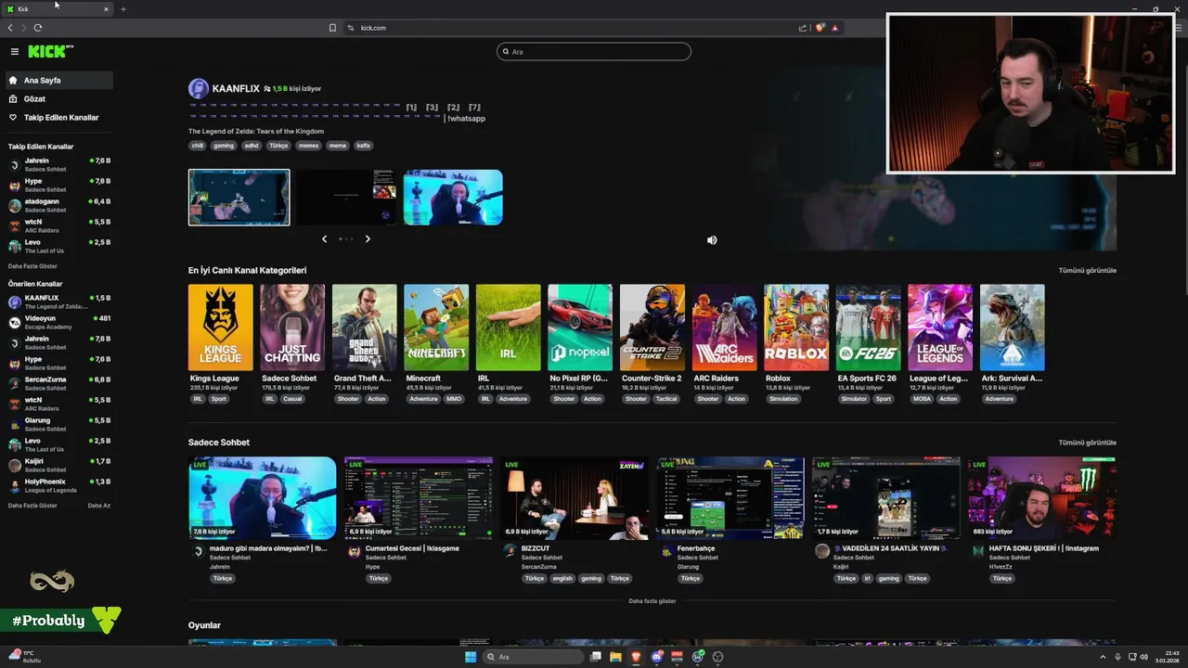Open Brave Shields icon in address bar
The image size is (1188, 668).
[820, 28]
